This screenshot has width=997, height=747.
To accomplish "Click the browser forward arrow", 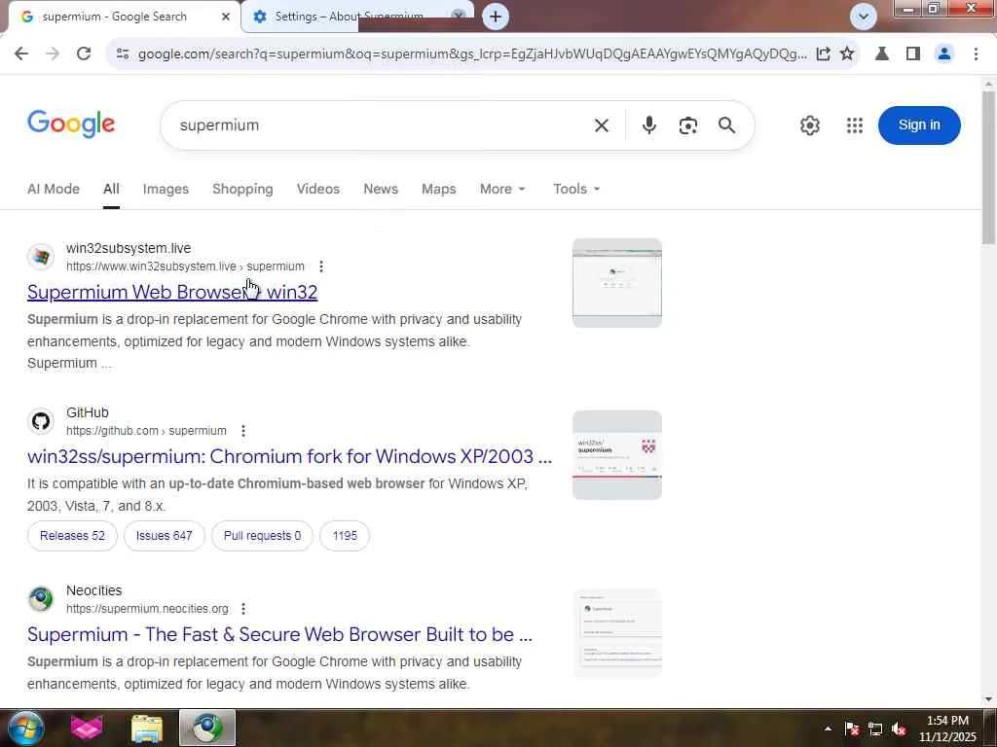I will point(53,53).
